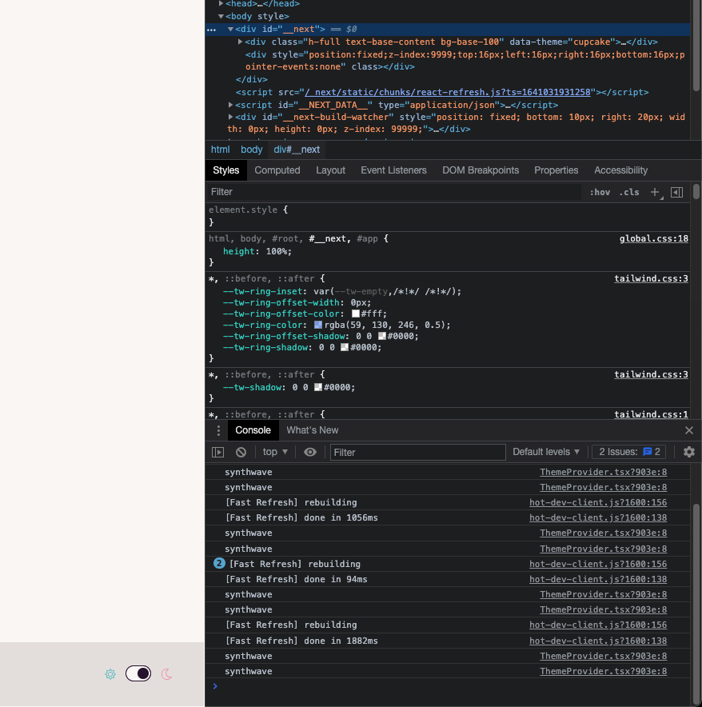The height and width of the screenshot is (707, 702).
Task: Click the teal gear icon on the webpage
Action: point(110,674)
